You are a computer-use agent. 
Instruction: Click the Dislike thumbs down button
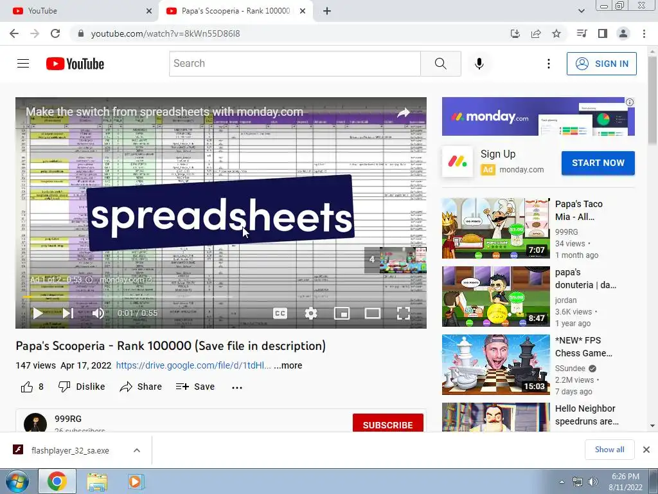click(82, 387)
